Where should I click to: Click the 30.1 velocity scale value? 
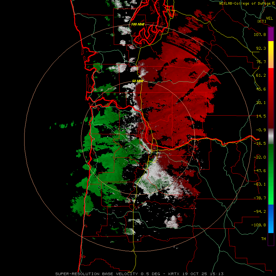[261, 103]
